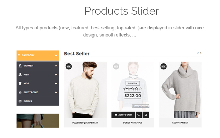Click the wishlist heart icon
This screenshot has width=220, height=138.
(x=139, y=115)
